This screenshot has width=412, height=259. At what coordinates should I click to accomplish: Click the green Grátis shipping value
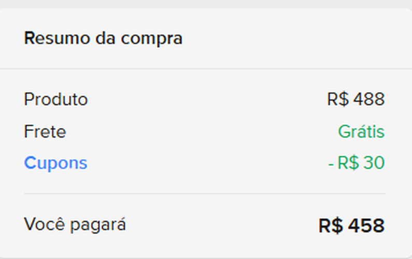tap(361, 132)
